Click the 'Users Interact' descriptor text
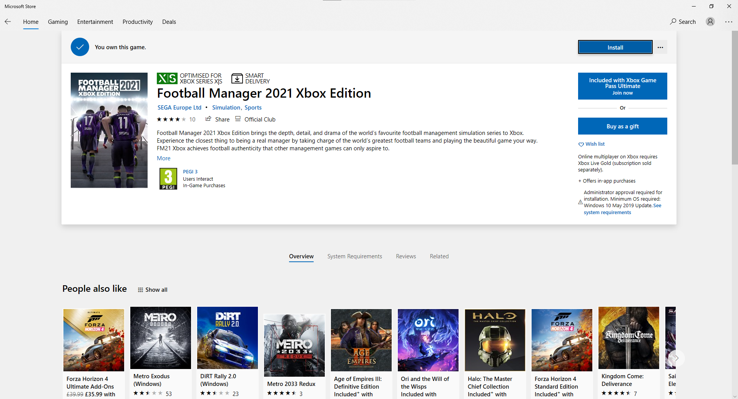The image size is (738, 399). (x=198, y=179)
